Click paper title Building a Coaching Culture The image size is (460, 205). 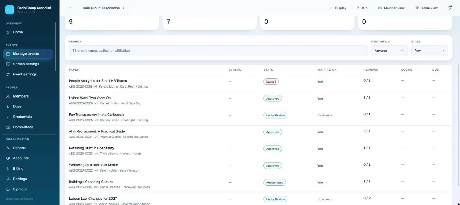91,182
